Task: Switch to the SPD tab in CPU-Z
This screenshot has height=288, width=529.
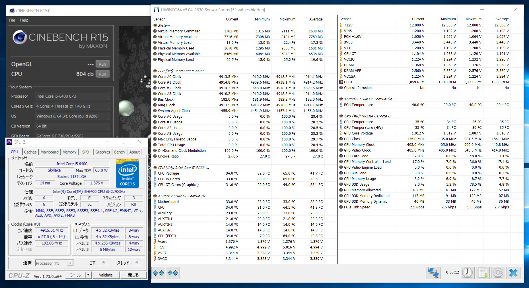Action: (86, 152)
